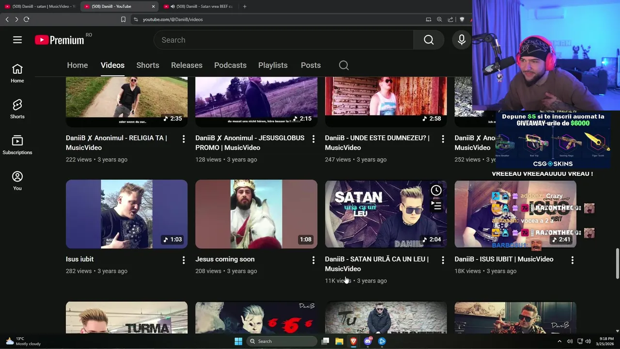Close the active DaniiB - YouTube tab
The width and height of the screenshot is (620, 349).
(154, 6)
